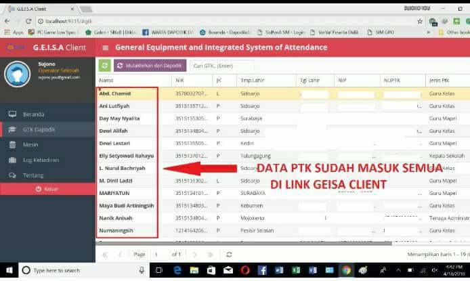
Task: Open Windows Start menu
Action: [x=9, y=271]
